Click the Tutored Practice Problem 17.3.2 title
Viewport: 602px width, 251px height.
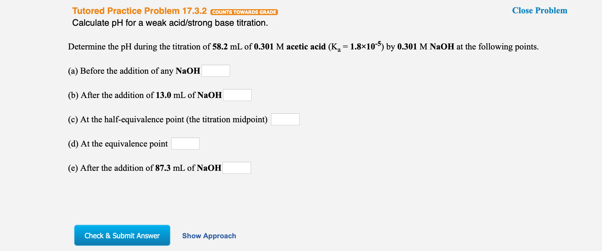[x=139, y=11]
